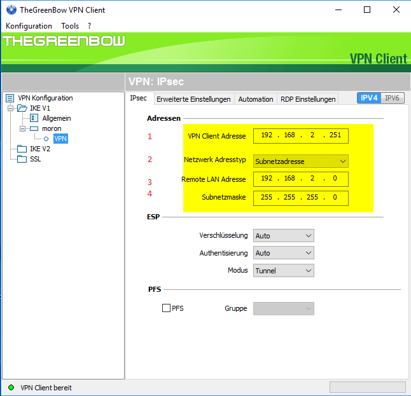Select the SSL folder entry
This screenshot has height=396, width=411.
click(x=36, y=159)
